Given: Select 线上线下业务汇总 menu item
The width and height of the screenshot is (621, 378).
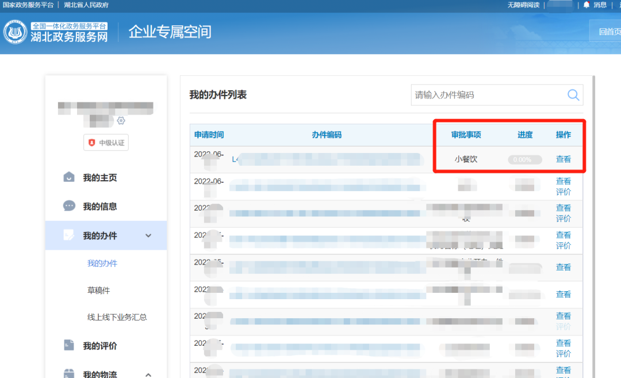Looking at the screenshot, I should (x=117, y=317).
